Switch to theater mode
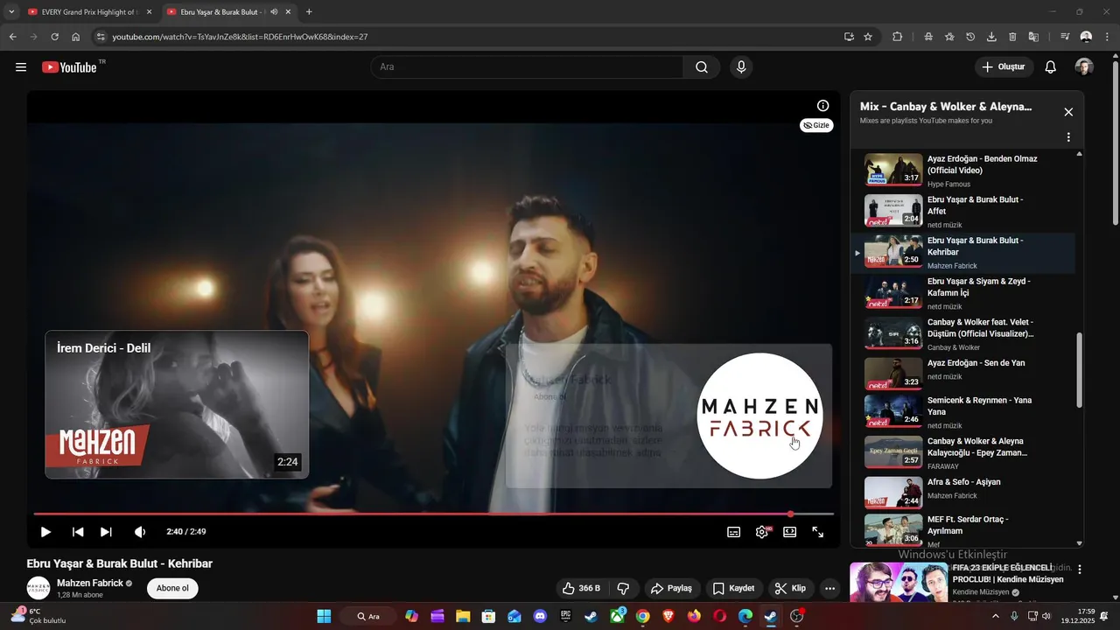The image size is (1120, 630). click(790, 532)
